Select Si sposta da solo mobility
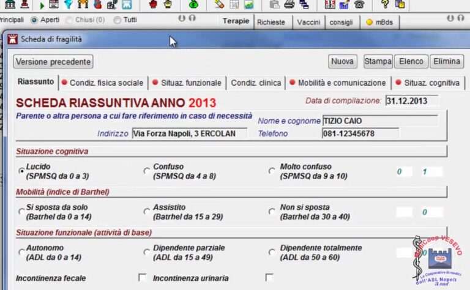This screenshot has width=470, height=290. point(21,212)
